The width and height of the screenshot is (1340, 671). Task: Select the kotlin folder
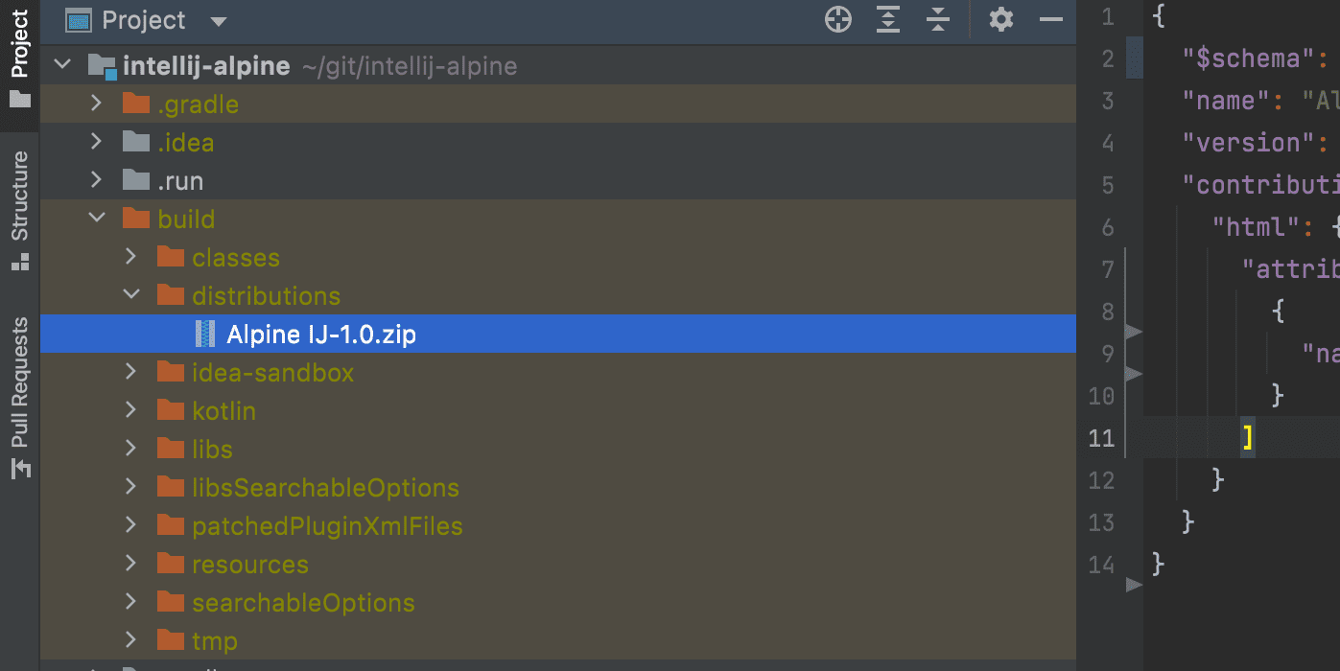[x=223, y=410]
